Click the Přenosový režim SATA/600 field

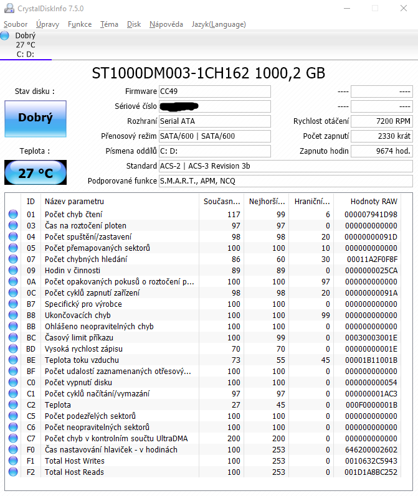tap(215, 136)
